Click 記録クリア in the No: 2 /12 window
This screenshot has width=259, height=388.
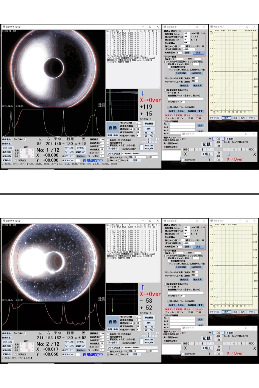point(81,346)
